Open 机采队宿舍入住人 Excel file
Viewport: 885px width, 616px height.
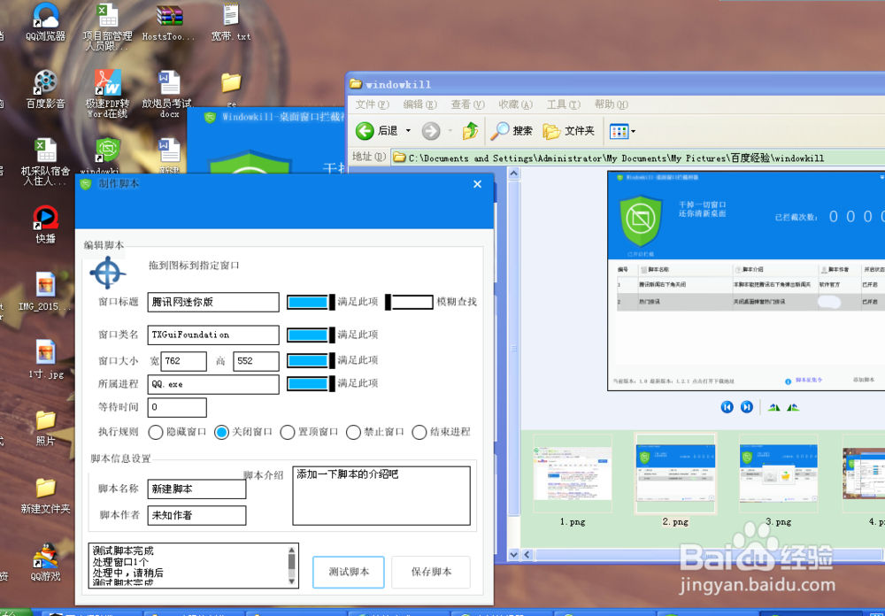click(46, 161)
